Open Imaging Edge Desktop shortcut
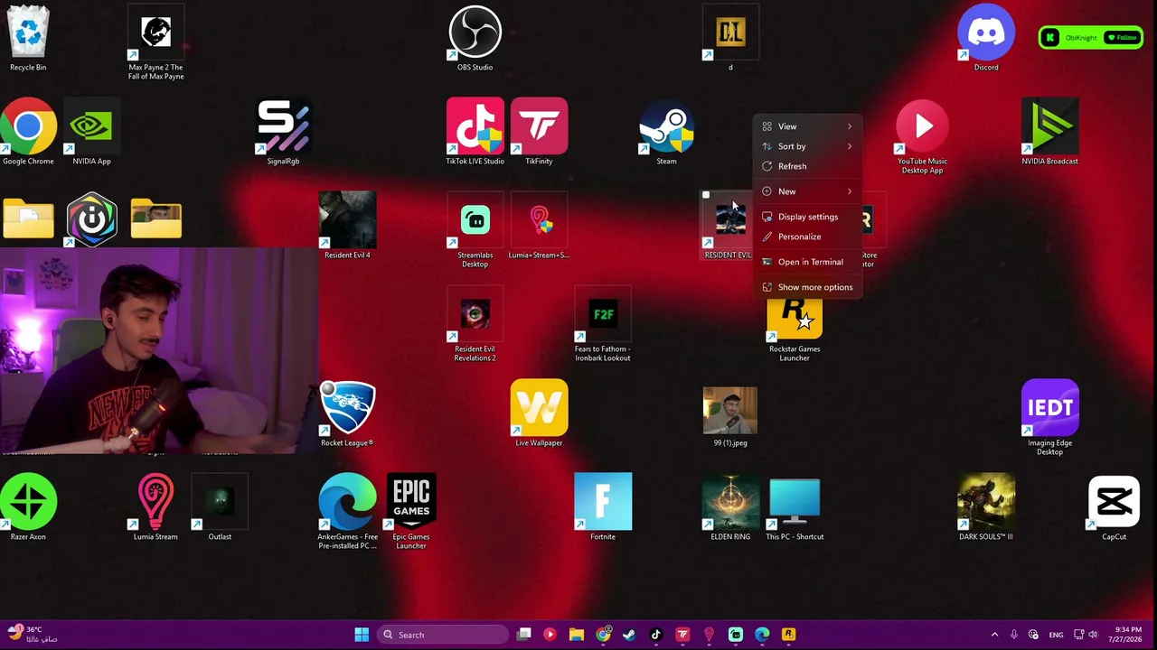Image resolution: width=1157 pixels, height=650 pixels. tap(1049, 418)
